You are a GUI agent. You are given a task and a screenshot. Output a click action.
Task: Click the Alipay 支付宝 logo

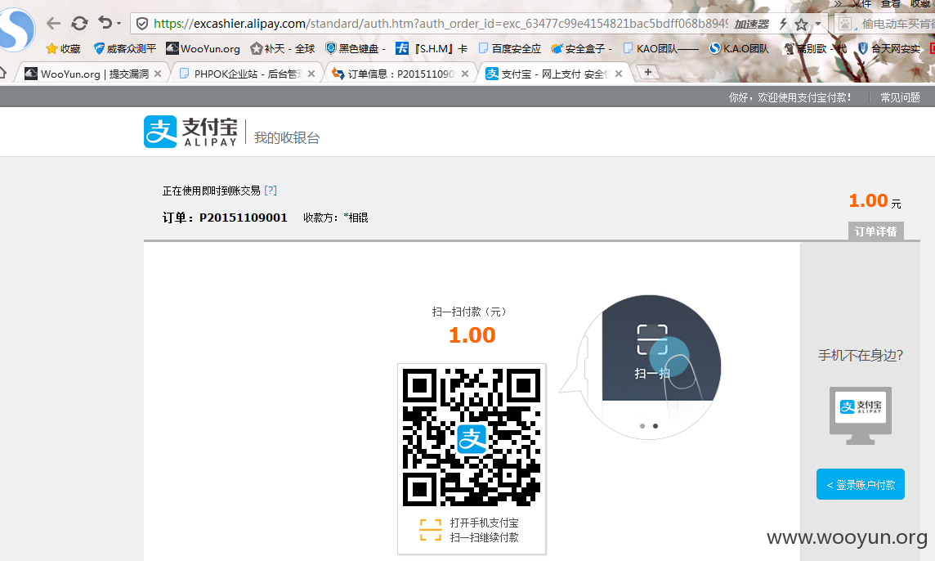(x=190, y=132)
